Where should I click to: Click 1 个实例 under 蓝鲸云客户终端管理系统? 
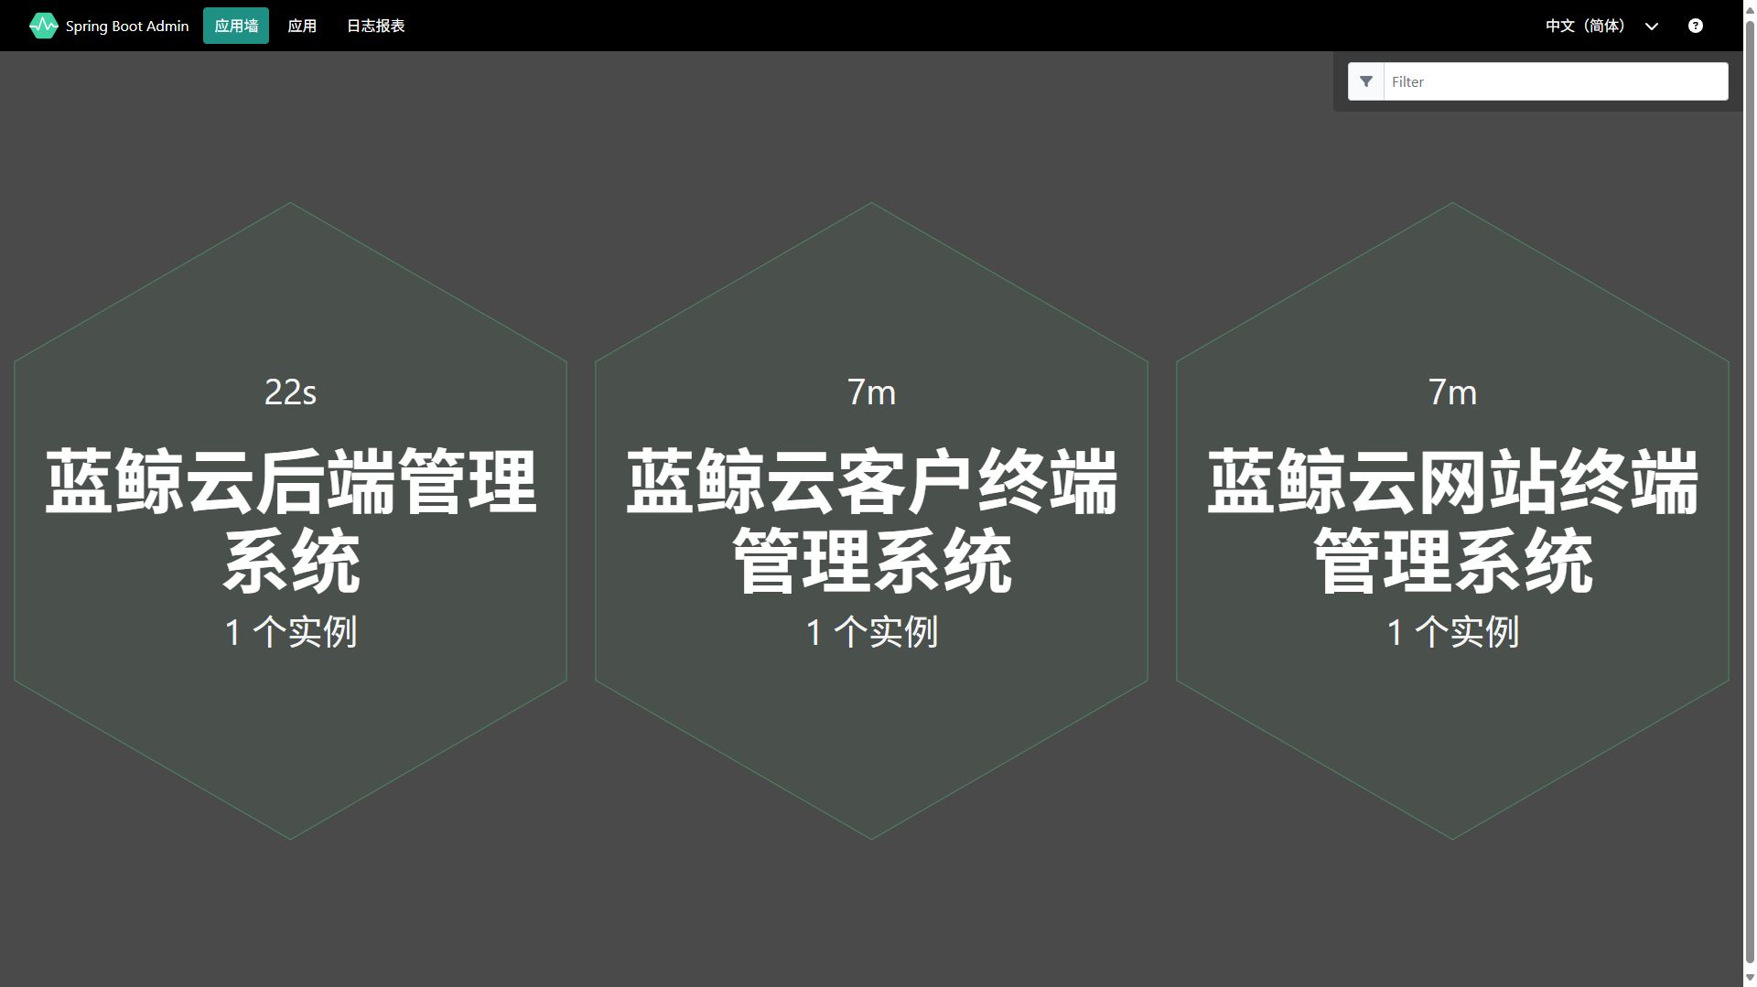(871, 632)
